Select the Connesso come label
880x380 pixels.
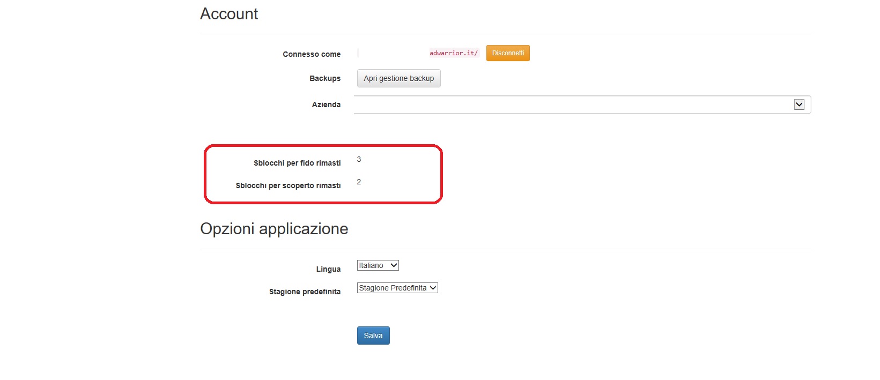[312, 54]
